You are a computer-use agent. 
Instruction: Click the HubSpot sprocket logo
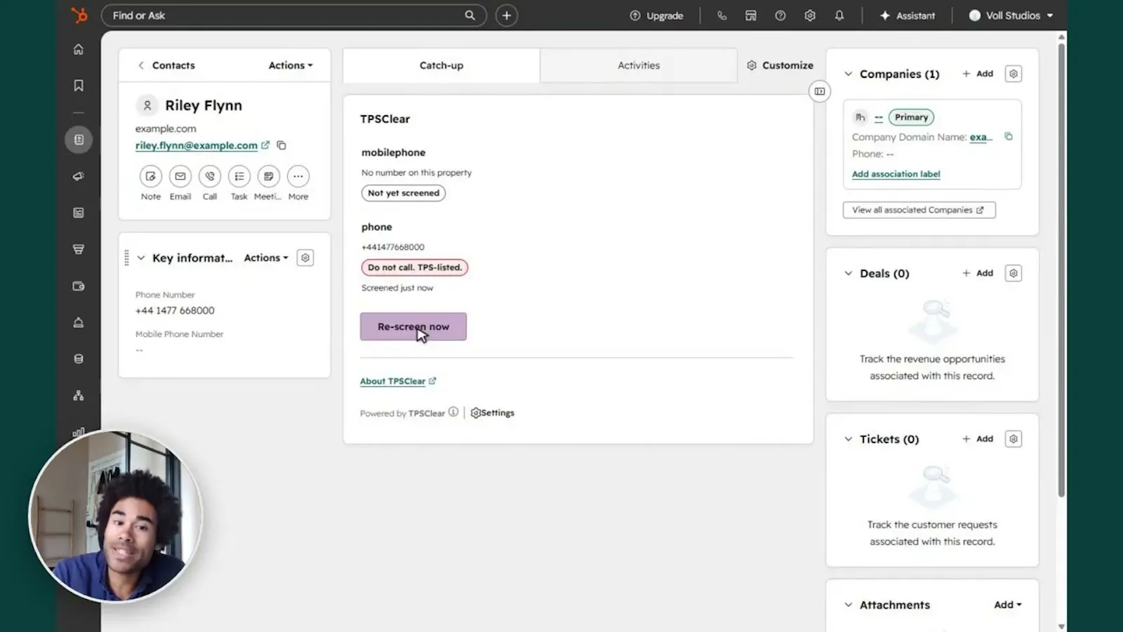point(79,15)
